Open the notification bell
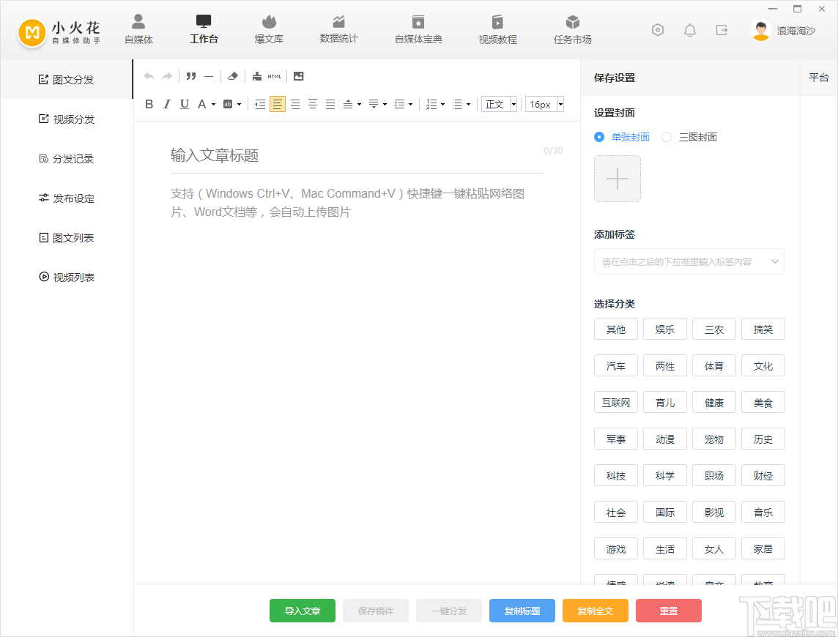The width and height of the screenshot is (838, 637). click(x=689, y=29)
